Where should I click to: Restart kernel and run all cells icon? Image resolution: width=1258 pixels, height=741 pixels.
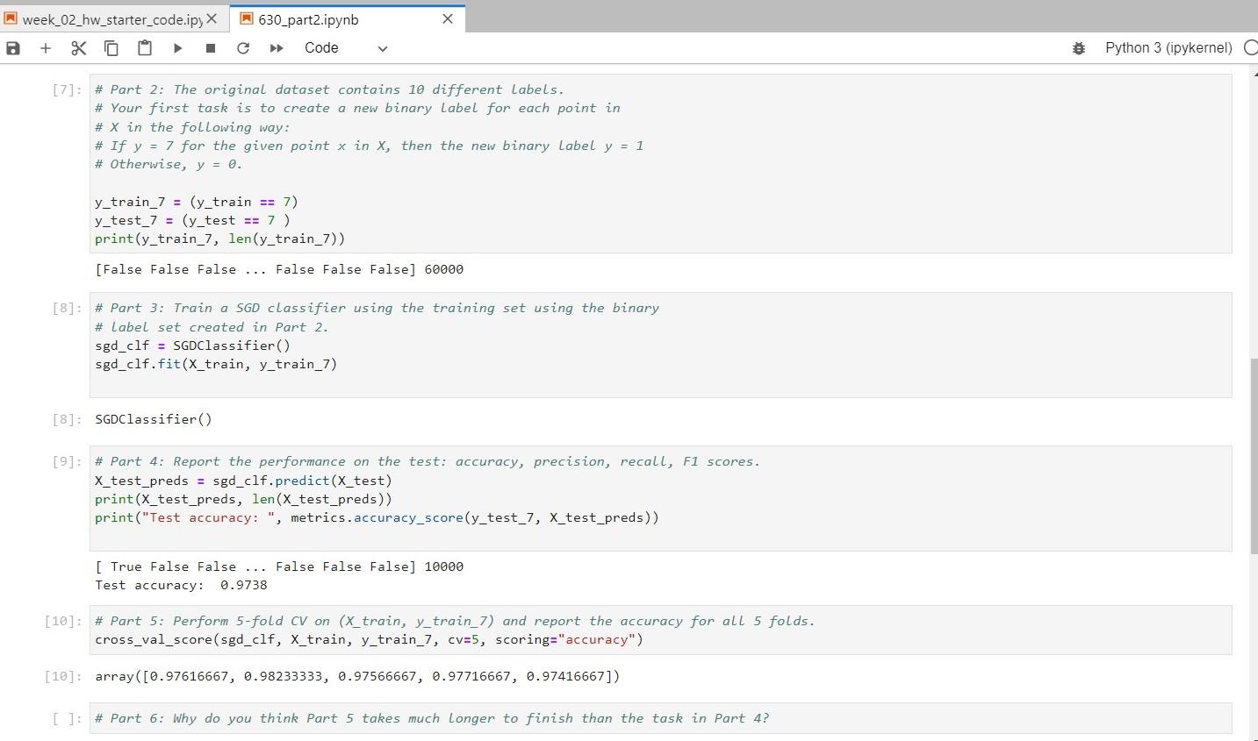click(x=277, y=48)
